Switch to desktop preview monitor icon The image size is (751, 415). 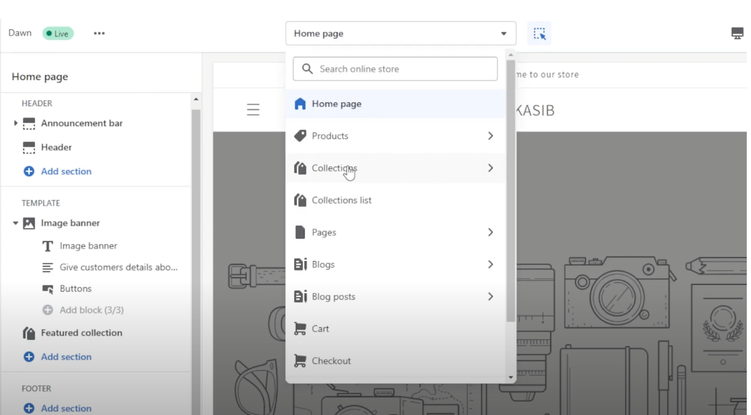pos(737,33)
